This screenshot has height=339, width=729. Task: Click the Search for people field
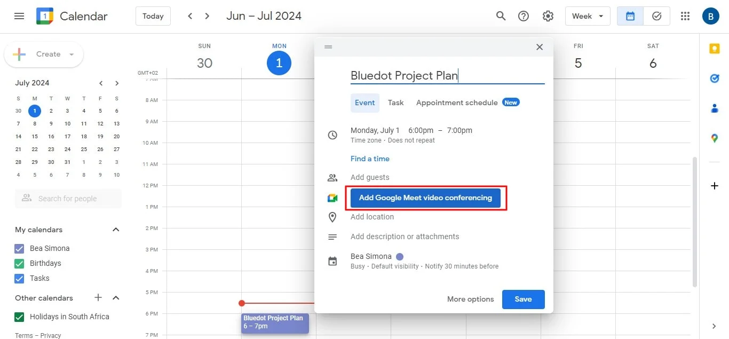pyautogui.click(x=68, y=198)
